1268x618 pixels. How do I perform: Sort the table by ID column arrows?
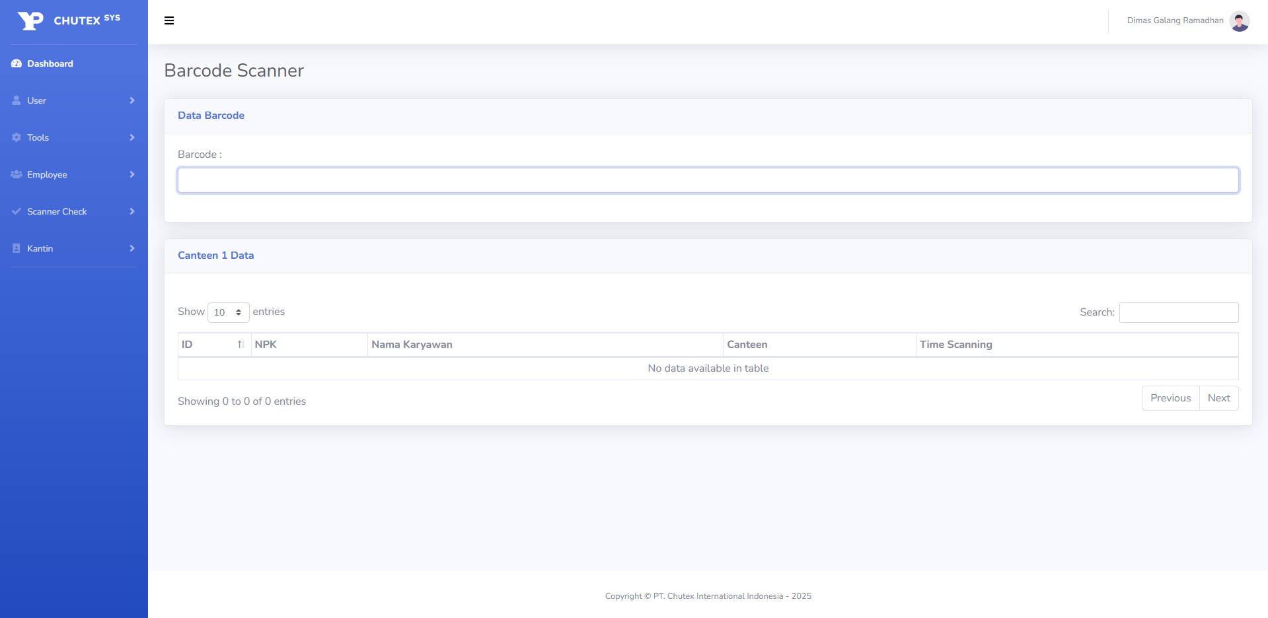pos(241,345)
